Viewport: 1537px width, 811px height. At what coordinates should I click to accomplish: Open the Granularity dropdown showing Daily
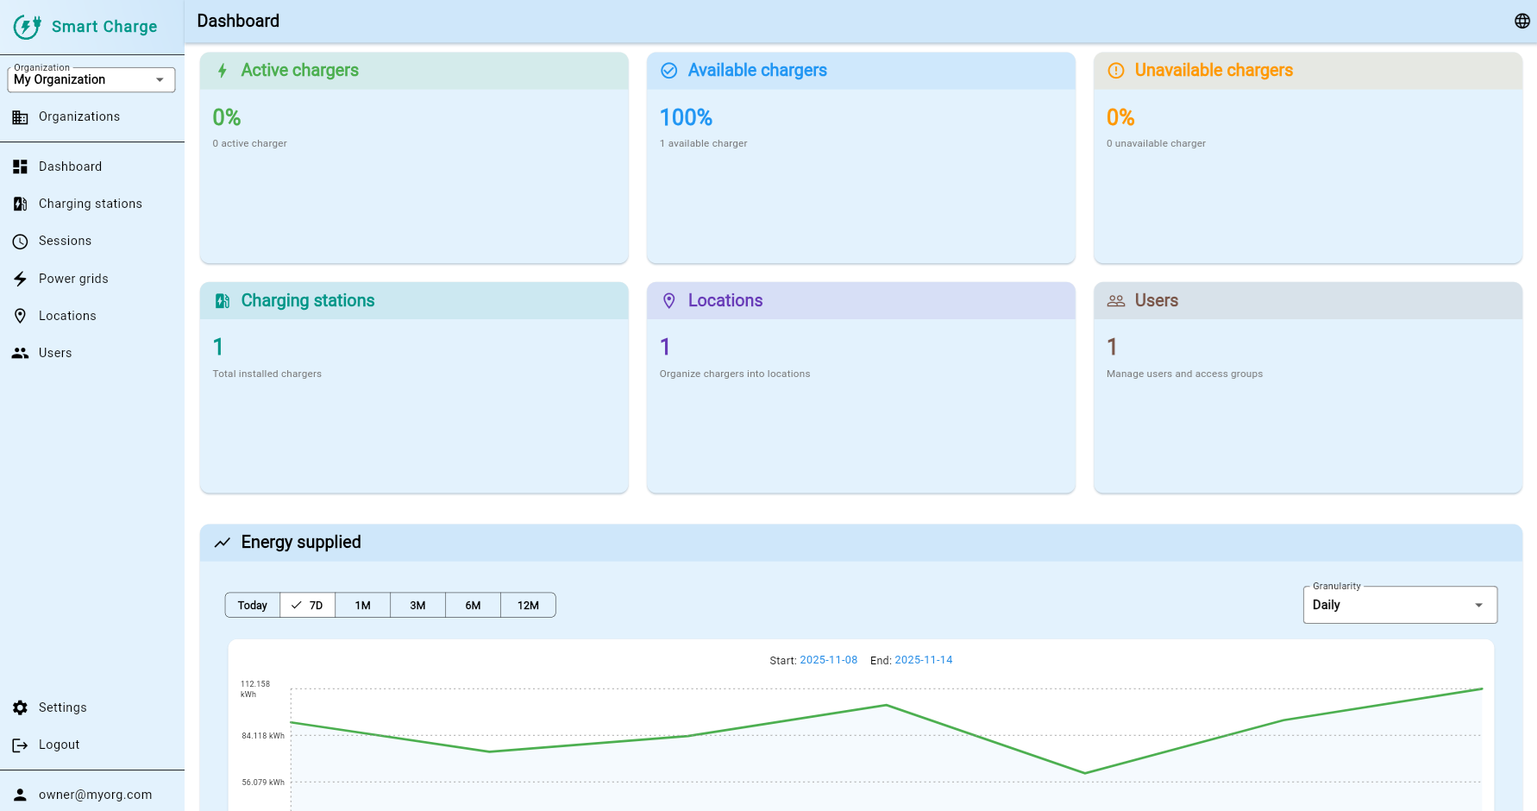tap(1399, 604)
